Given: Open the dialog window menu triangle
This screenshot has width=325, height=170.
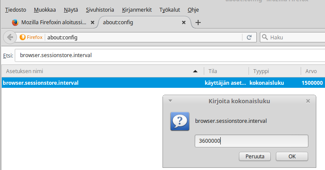Looking at the screenshot, I should (170, 101).
